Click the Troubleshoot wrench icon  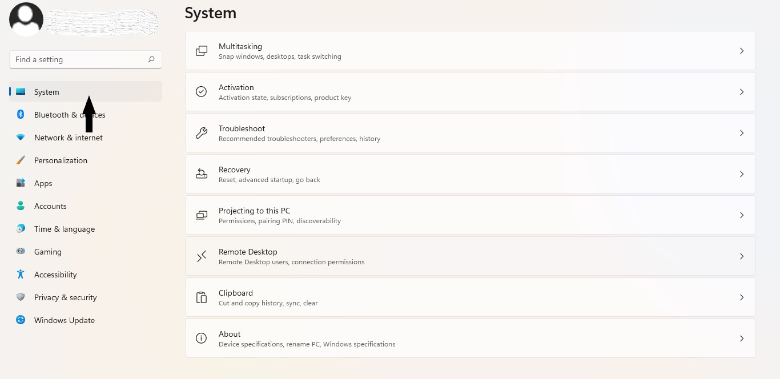202,133
